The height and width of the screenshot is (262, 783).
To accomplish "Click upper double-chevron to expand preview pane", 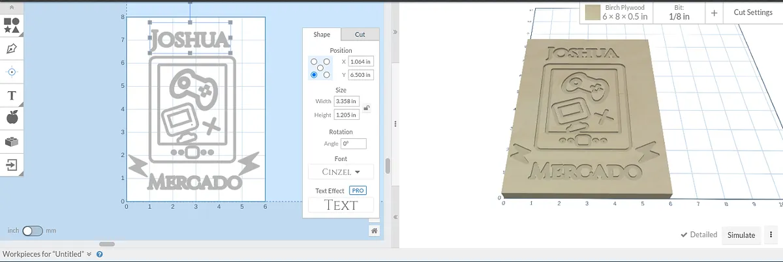I will pyautogui.click(x=395, y=31).
